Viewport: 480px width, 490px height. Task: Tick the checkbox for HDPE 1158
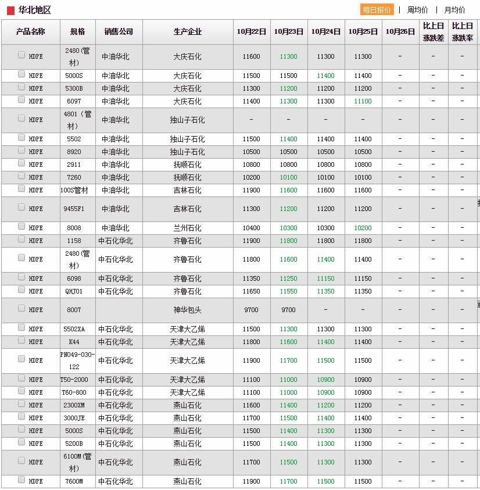coord(22,239)
